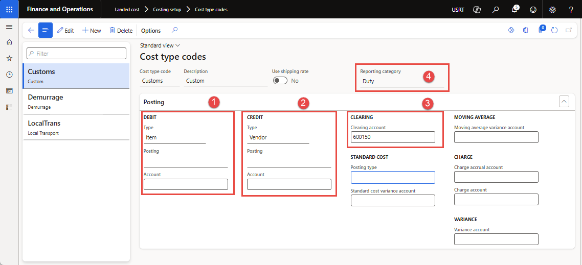Click the notifications bell icon
The height and width of the screenshot is (265, 582).
[x=515, y=9]
